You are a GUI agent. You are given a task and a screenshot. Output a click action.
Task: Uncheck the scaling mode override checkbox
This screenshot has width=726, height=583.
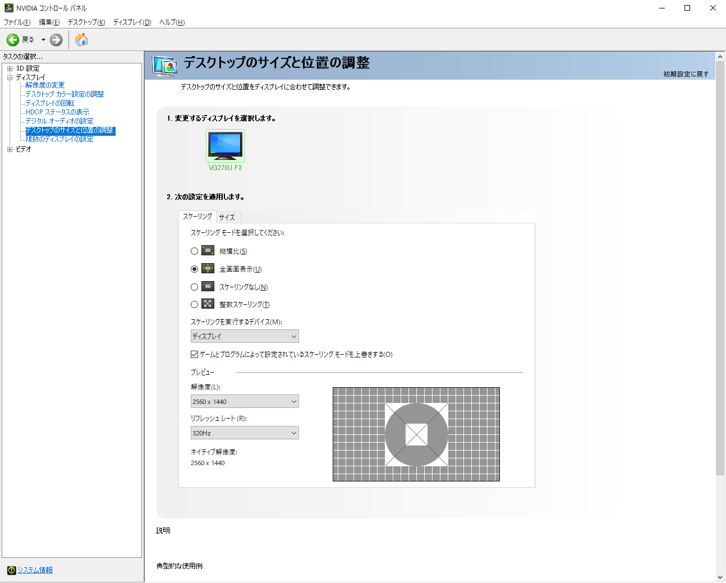coord(194,355)
